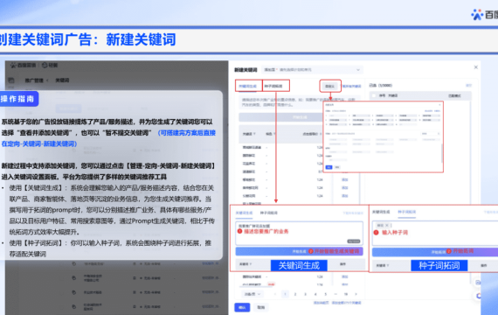The width and height of the screenshot is (498, 315).
Task: Go to page 2 in the pagination
Action: click(295, 294)
